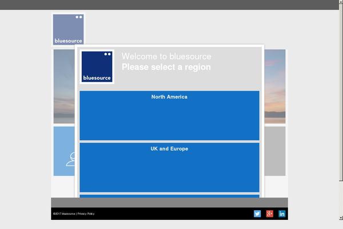Open the Google Plus link in footer
The image size is (343, 229).
pyautogui.click(x=269, y=214)
